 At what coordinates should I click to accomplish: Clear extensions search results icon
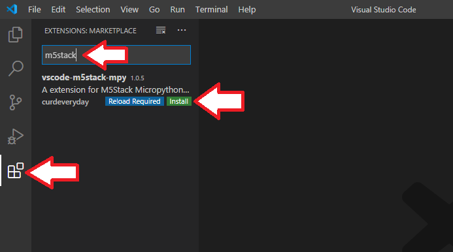(x=161, y=30)
